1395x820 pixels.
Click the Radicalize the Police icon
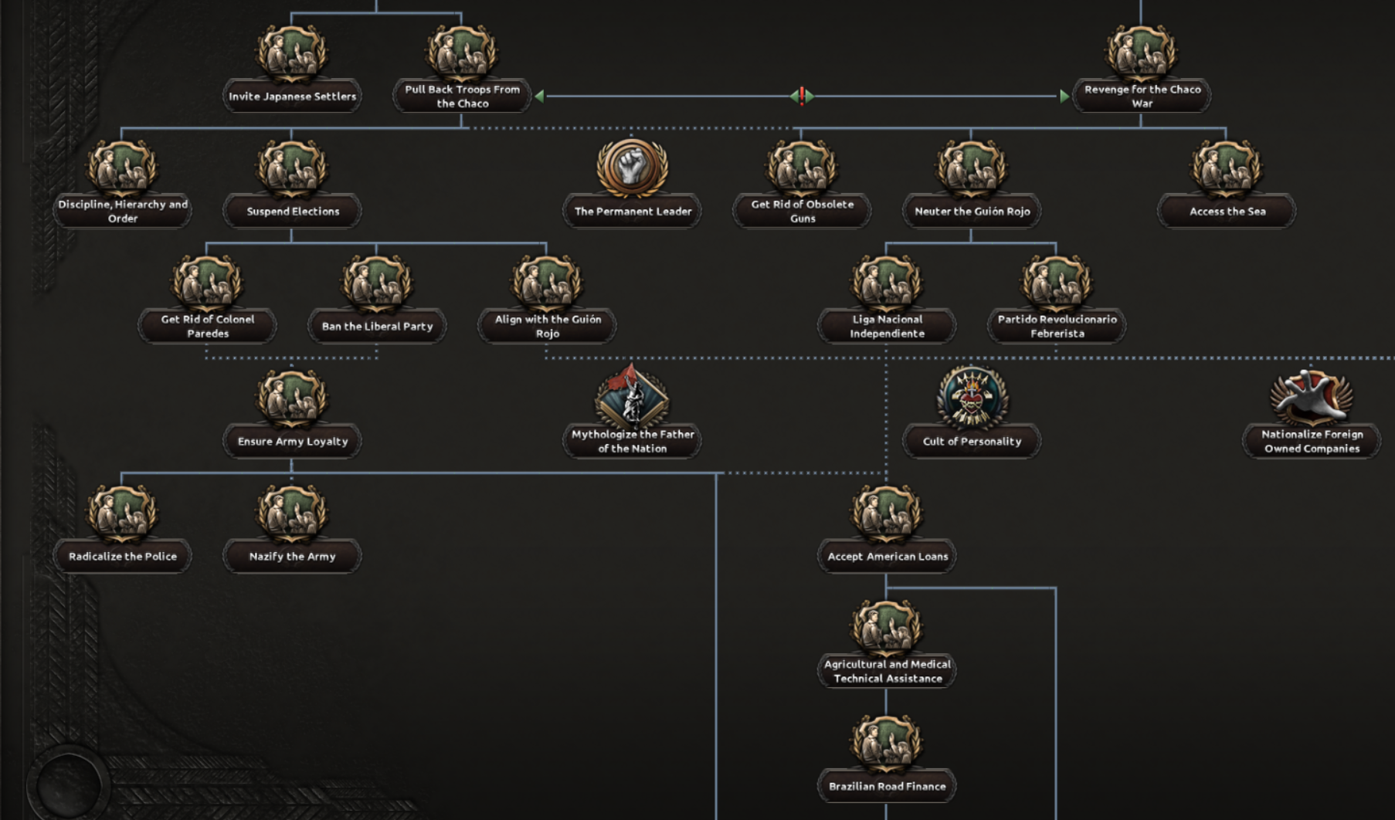point(122,512)
